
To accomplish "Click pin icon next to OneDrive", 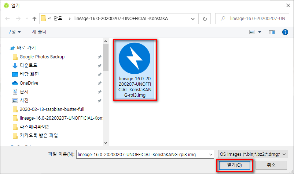I will click(x=100, y=83).
